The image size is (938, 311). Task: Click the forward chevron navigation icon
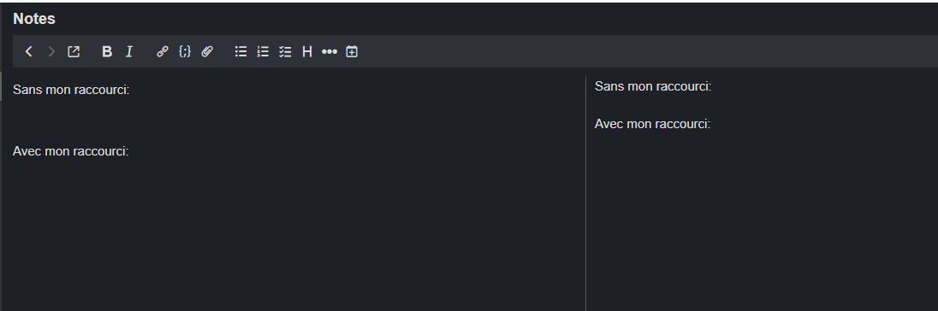[51, 52]
